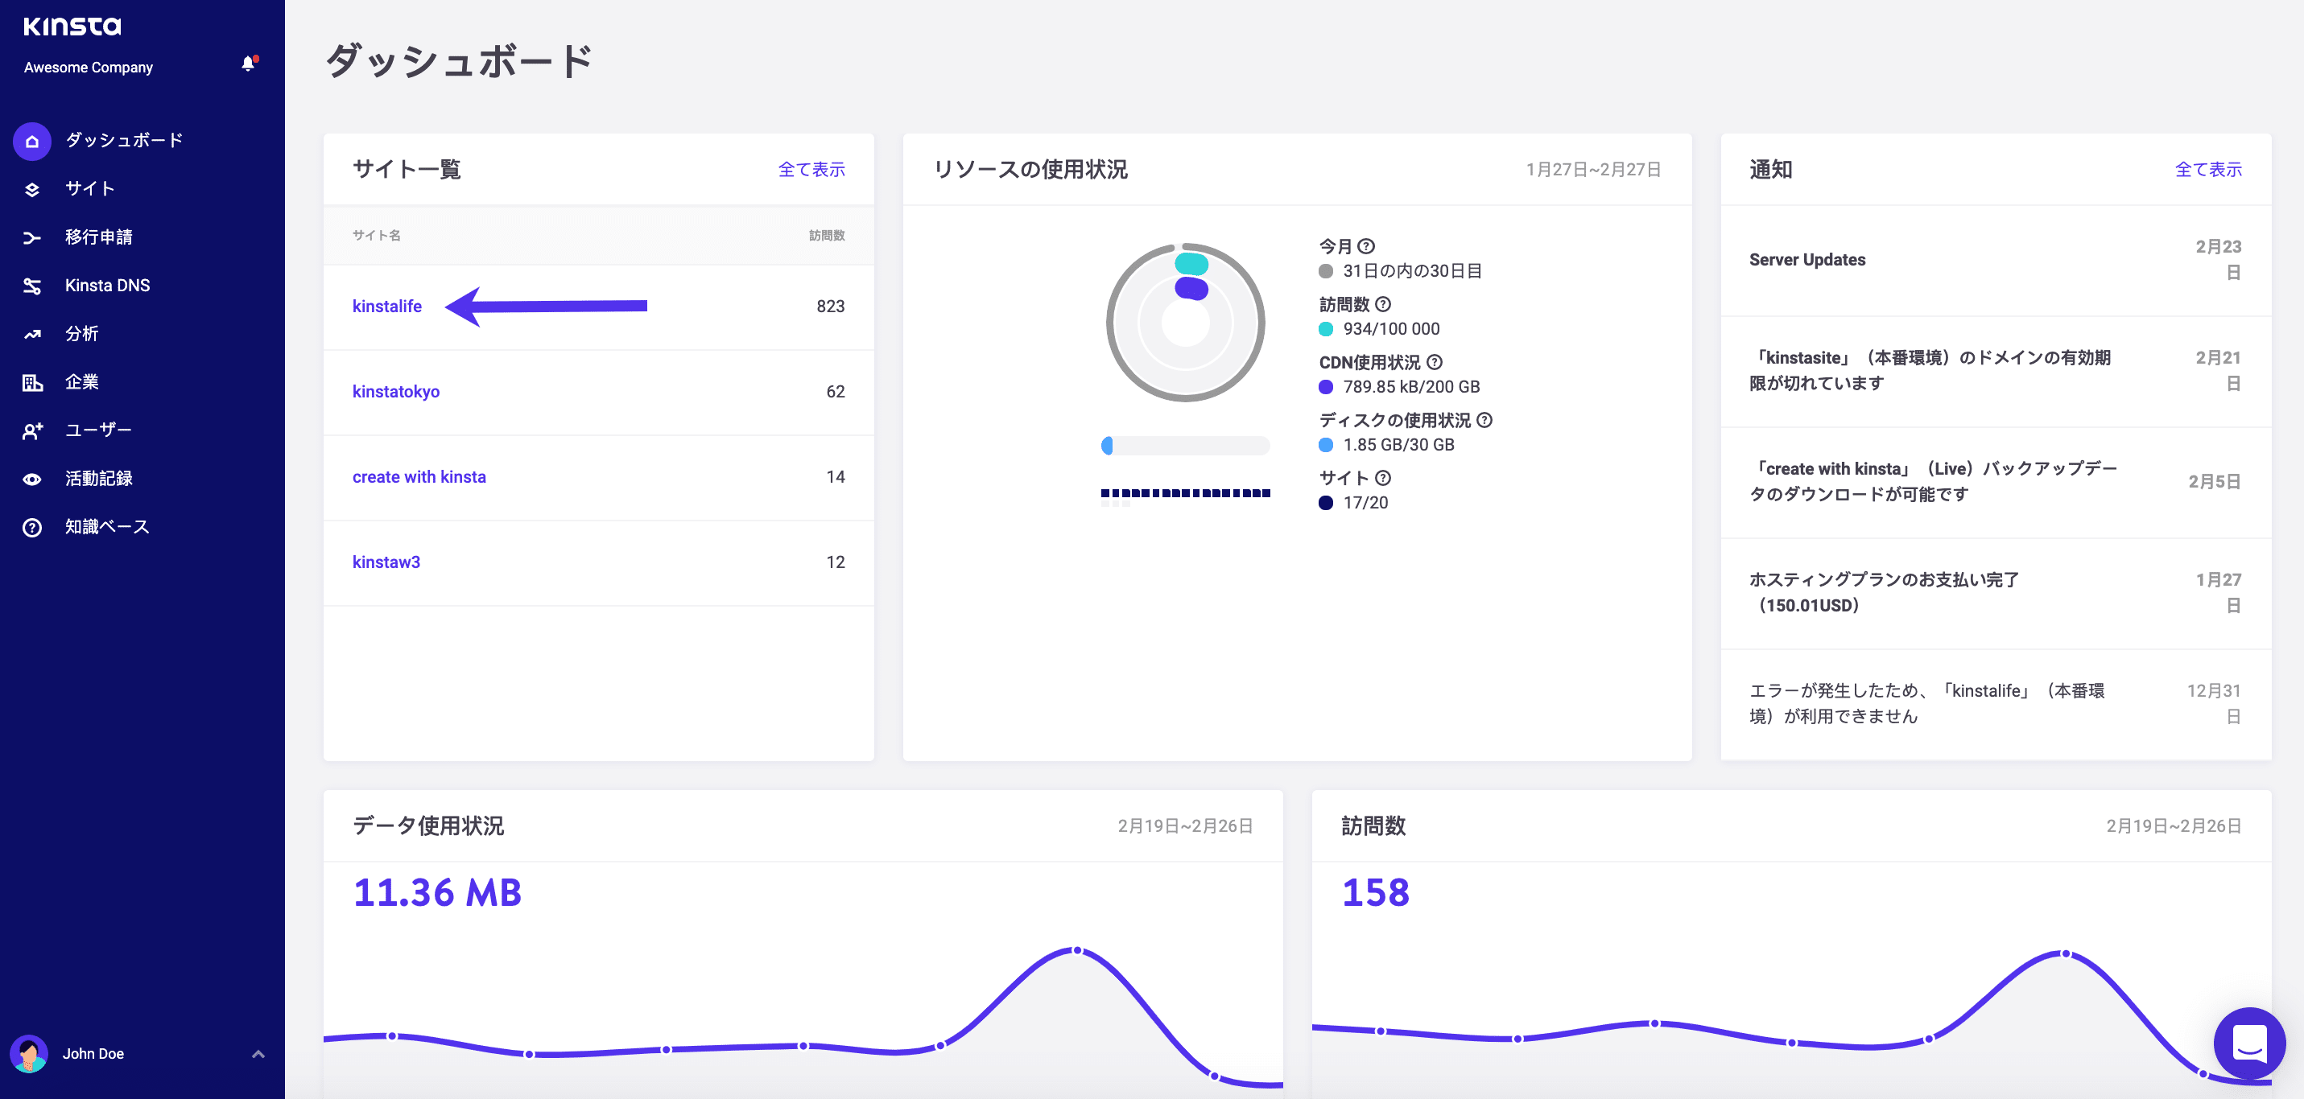
Task: Expand the John Doe user menu chevron
Action: (258, 1054)
